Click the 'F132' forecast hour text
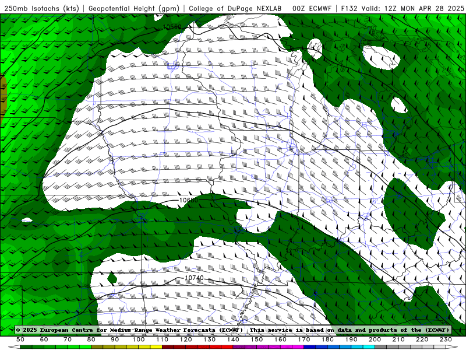The width and height of the screenshot is (466, 350). click(349, 8)
